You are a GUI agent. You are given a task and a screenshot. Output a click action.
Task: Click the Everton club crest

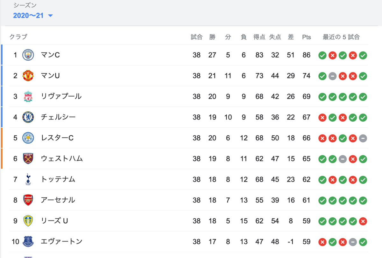tap(27, 242)
